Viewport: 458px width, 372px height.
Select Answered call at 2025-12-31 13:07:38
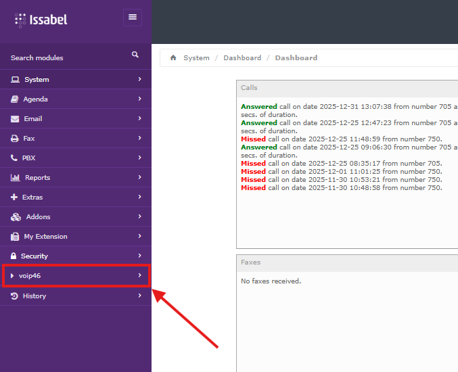pos(349,110)
